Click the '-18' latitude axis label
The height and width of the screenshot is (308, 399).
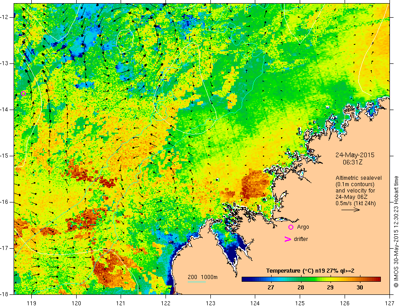pyautogui.click(x=5, y=294)
